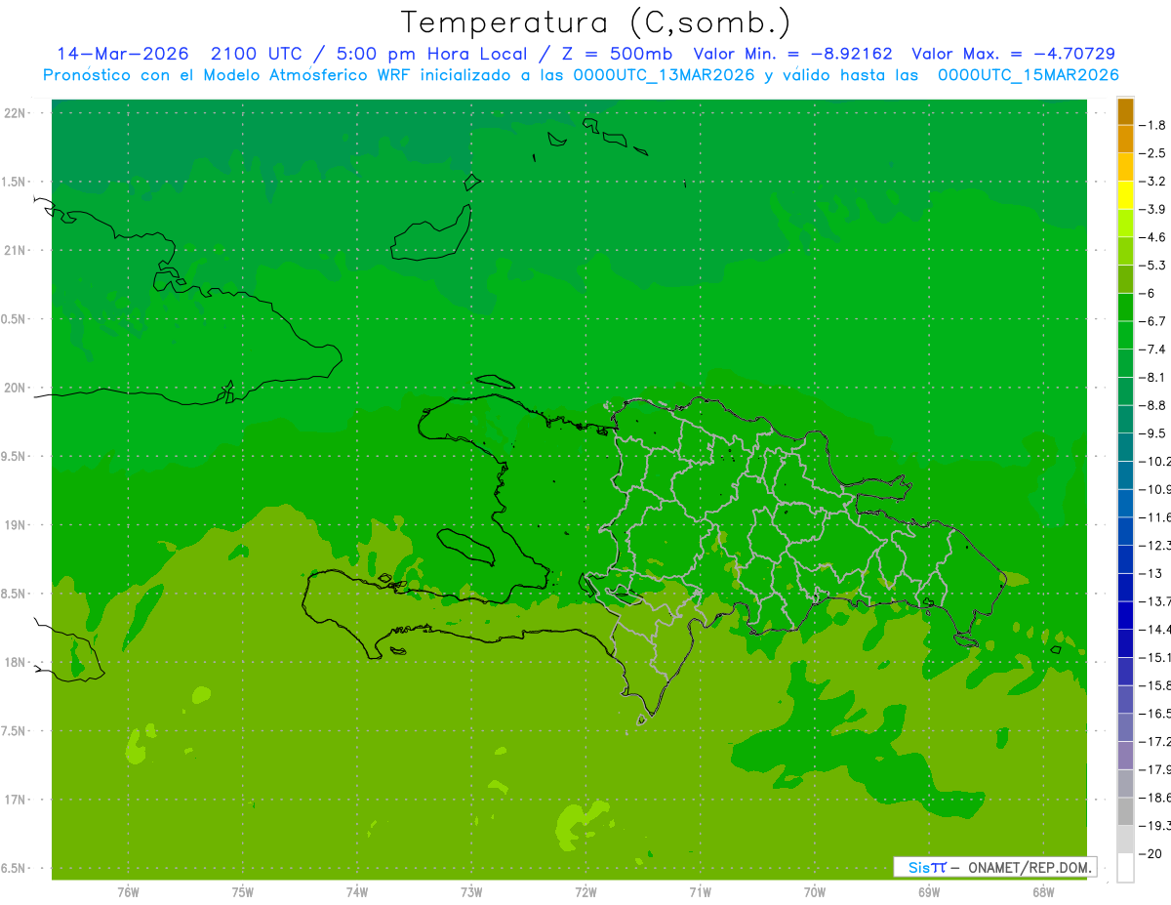Click the '70W' longitude label
Screen dimensions: 1171x905
coord(815,892)
